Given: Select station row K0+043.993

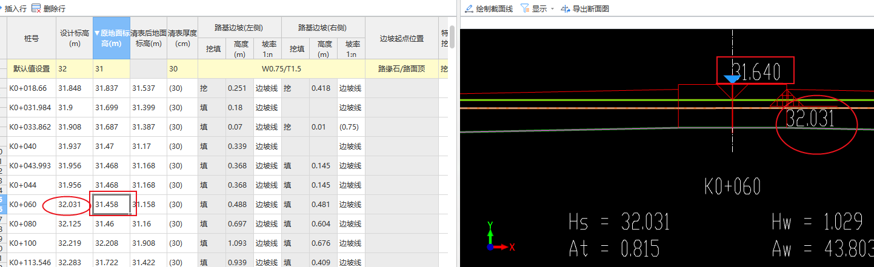Looking at the screenshot, I should [x=32, y=166].
